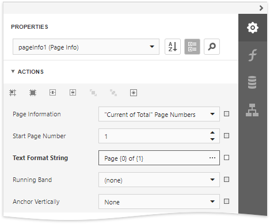Toggle the Text Format String property marker square

point(226,158)
